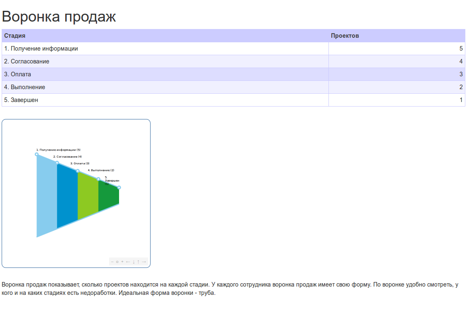
Task: Click chart label '2. Согласование (4)'
Action: click(x=67, y=157)
